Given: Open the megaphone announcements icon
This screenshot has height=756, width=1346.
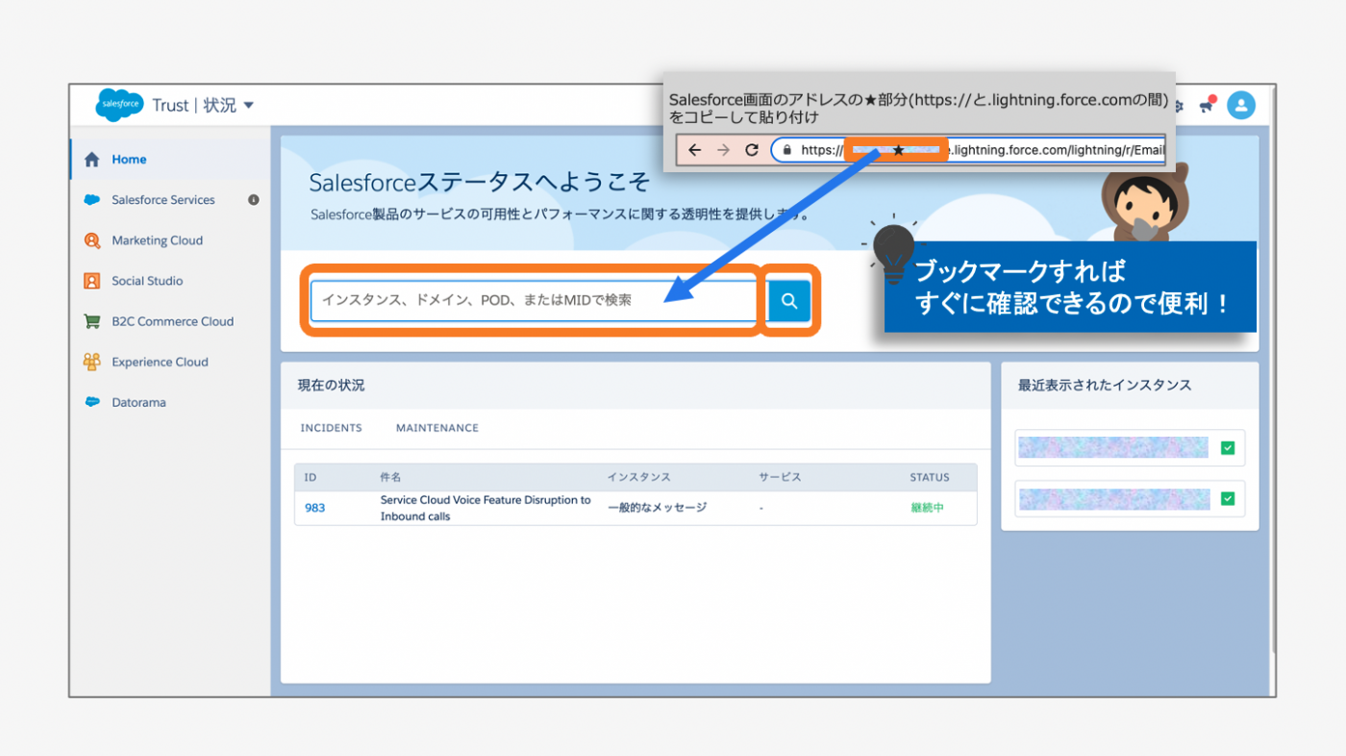Looking at the screenshot, I should point(1207,105).
